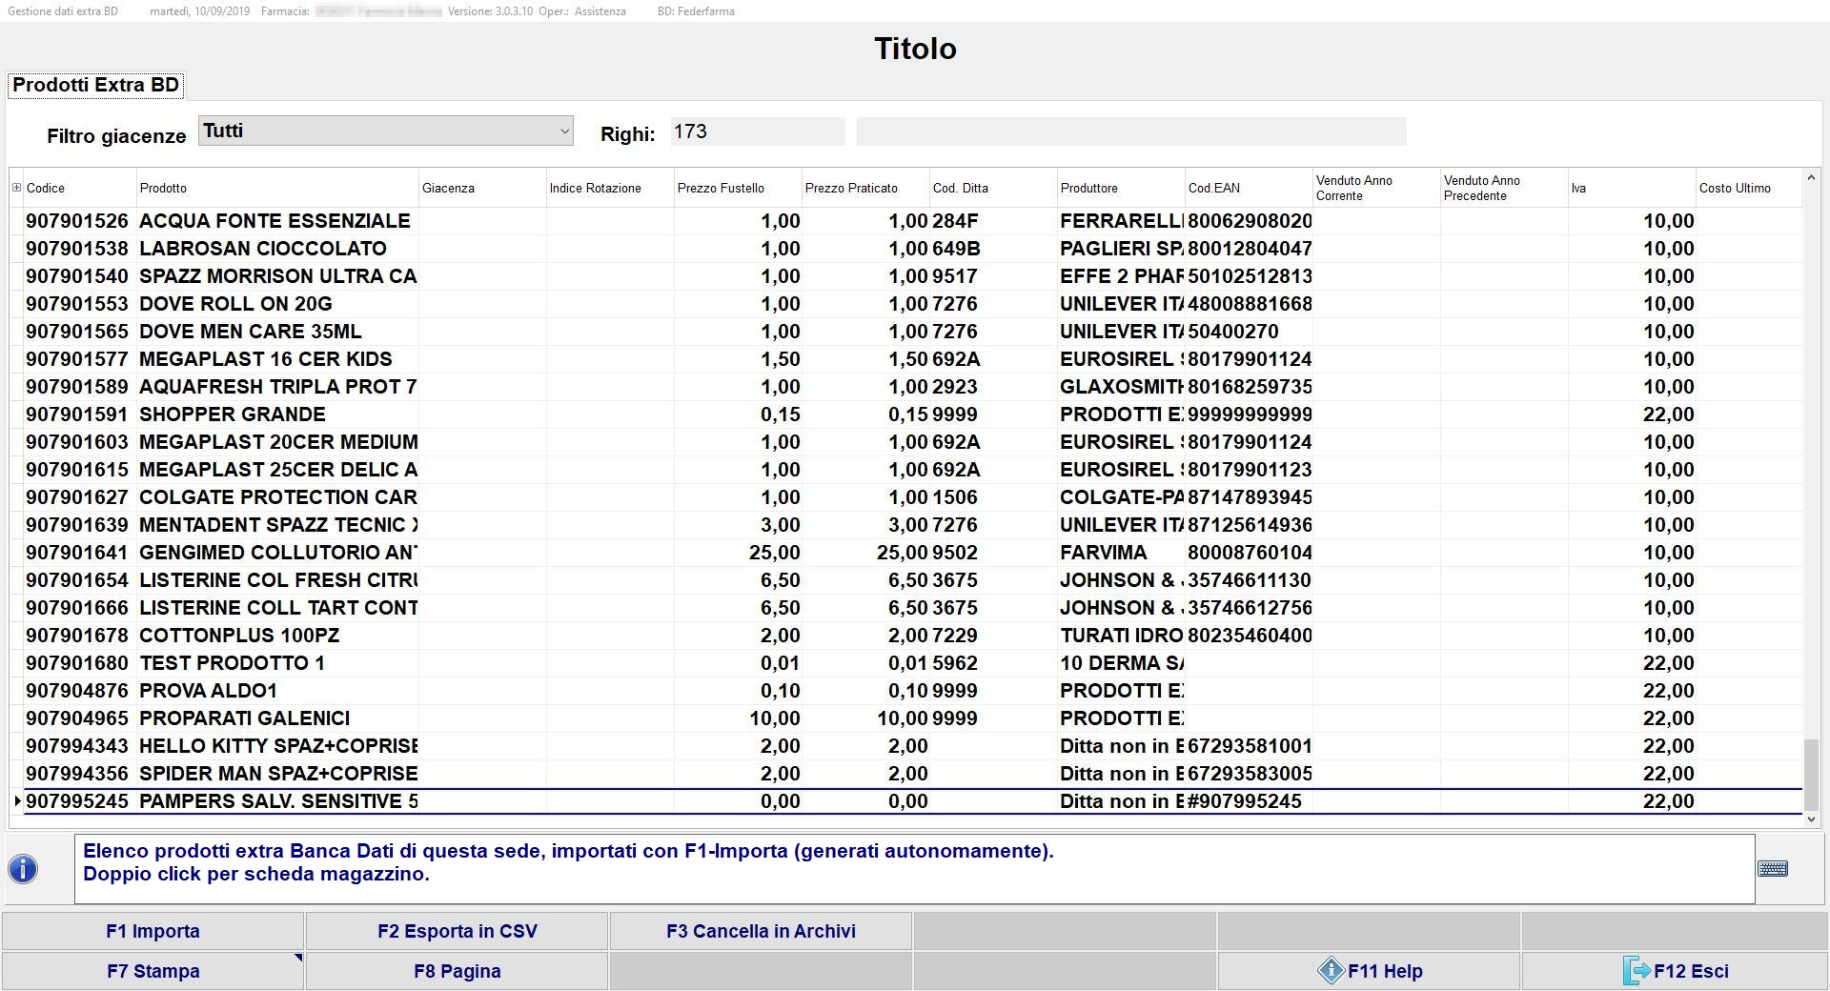
Task: Click the F12 Esci exit-arrow icon
Action: click(1636, 971)
